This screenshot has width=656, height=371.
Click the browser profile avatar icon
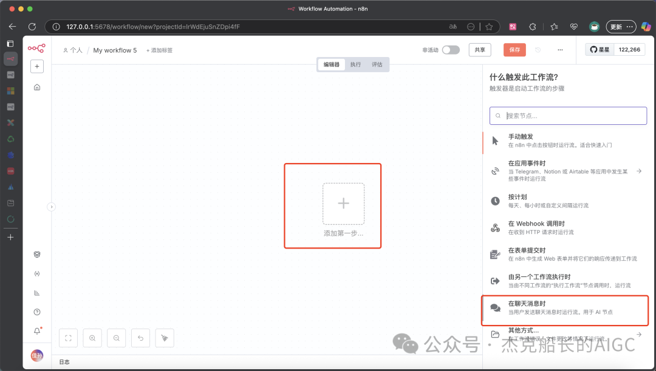[594, 27]
